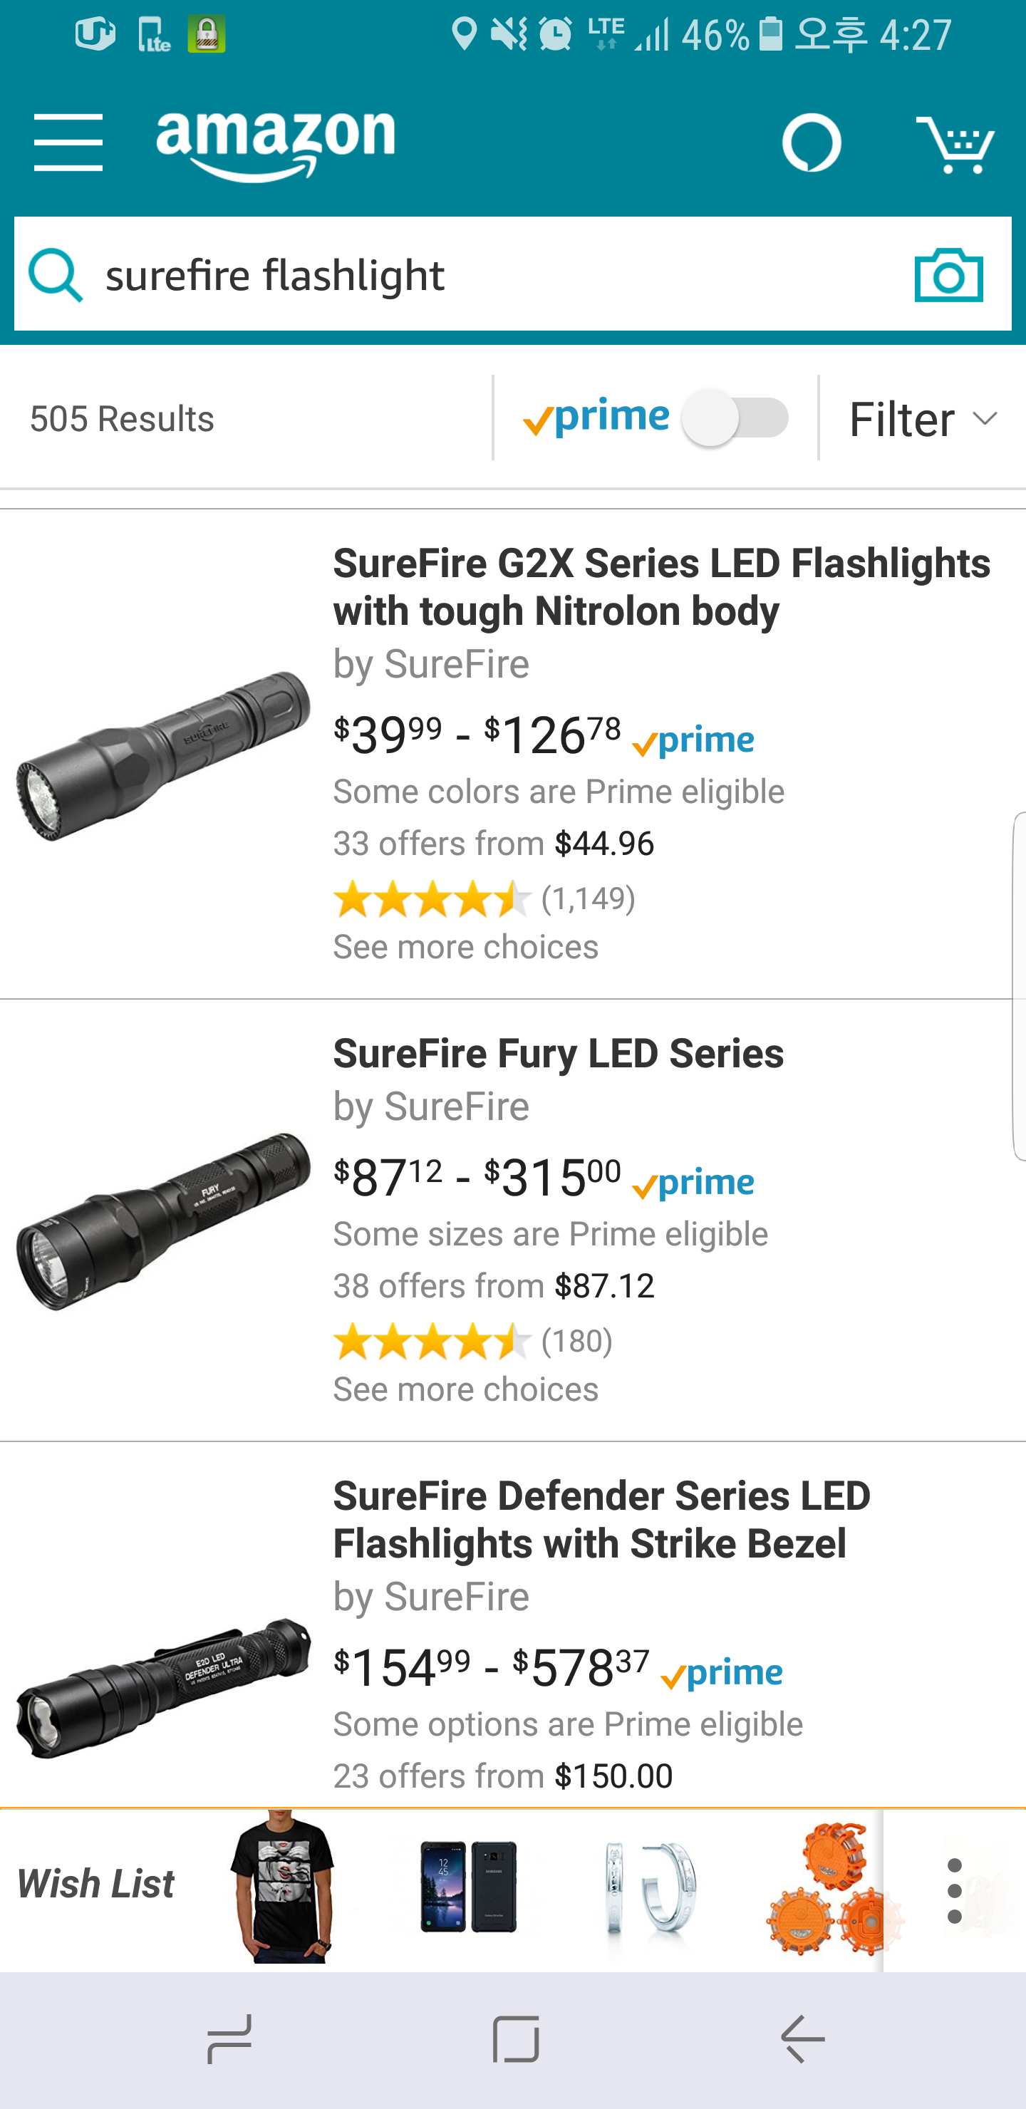This screenshot has width=1026, height=2109.
Task: Open the hamburger navigation menu
Action: pyautogui.click(x=68, y=142)
